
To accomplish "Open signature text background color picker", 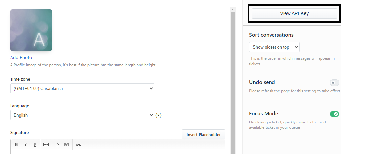I will 67,144.
